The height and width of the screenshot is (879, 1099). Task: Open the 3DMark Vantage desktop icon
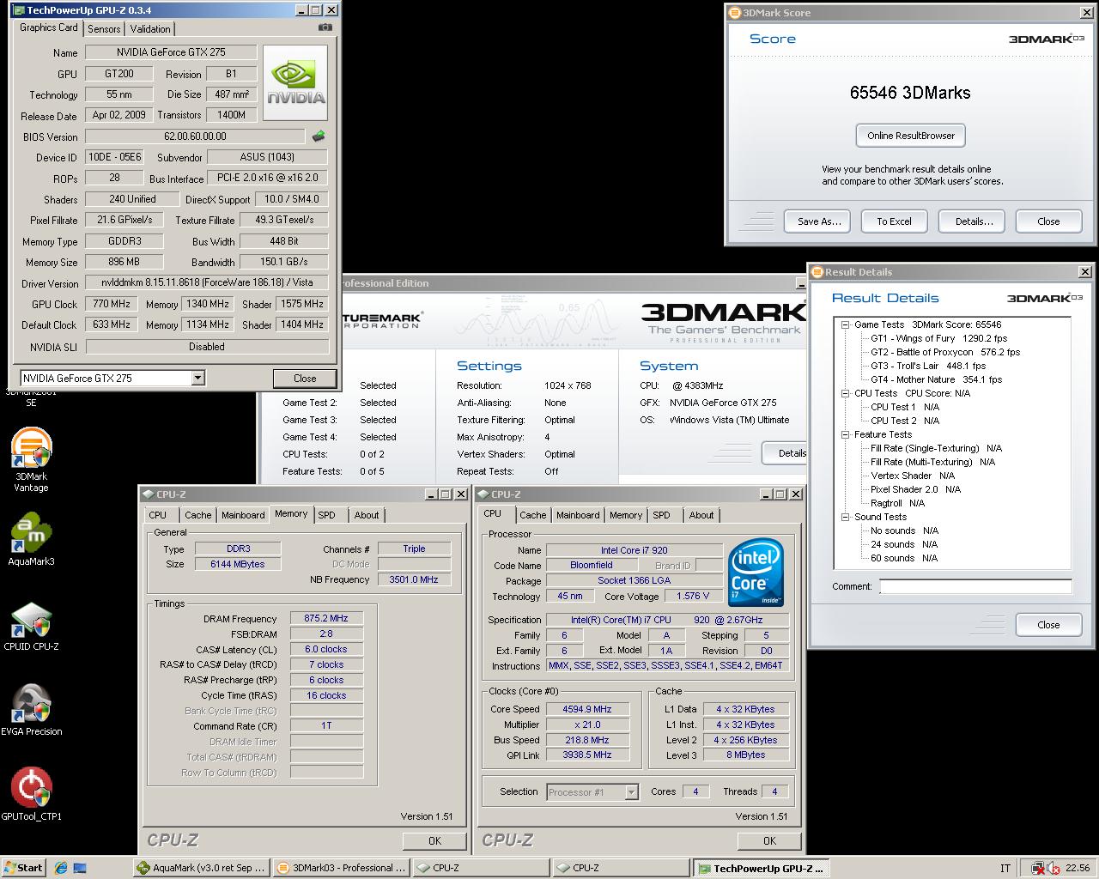tap(31, 460)
